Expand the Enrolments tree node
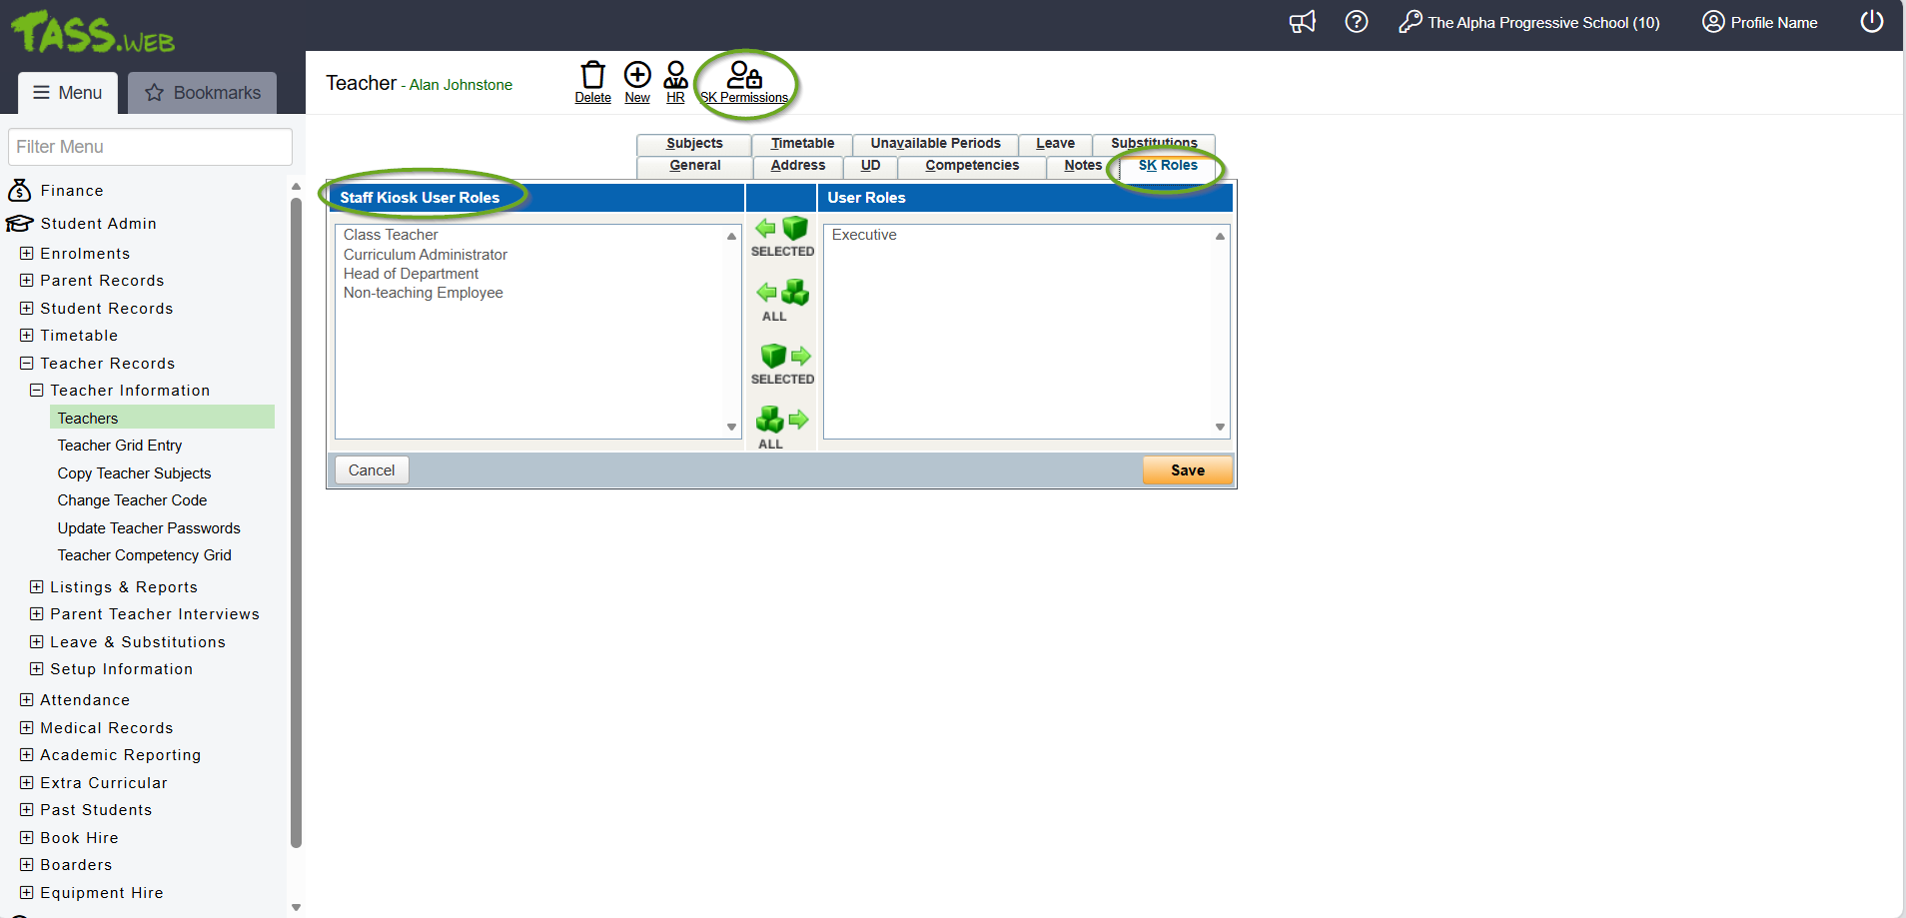The image size is (1906, 918). pos(27,254)
